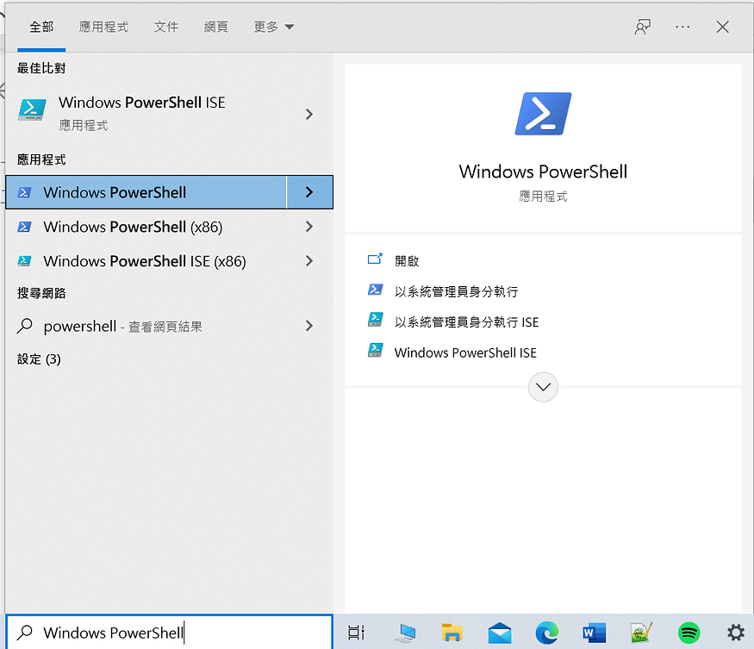Expand Windows PowerShell (x86) arrow

click(x=309, y=227)
